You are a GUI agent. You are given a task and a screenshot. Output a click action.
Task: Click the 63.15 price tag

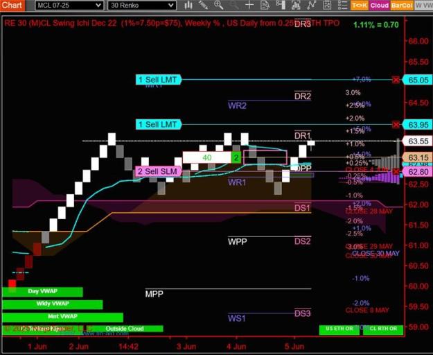(418, 158)
